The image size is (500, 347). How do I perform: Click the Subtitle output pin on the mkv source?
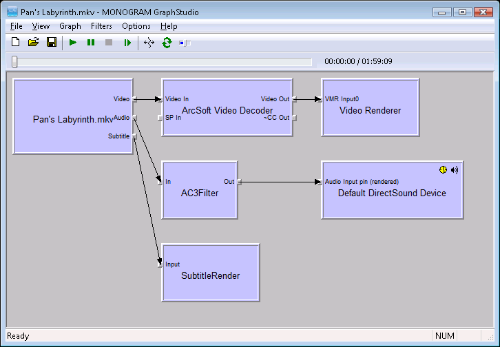coord(134,136)
